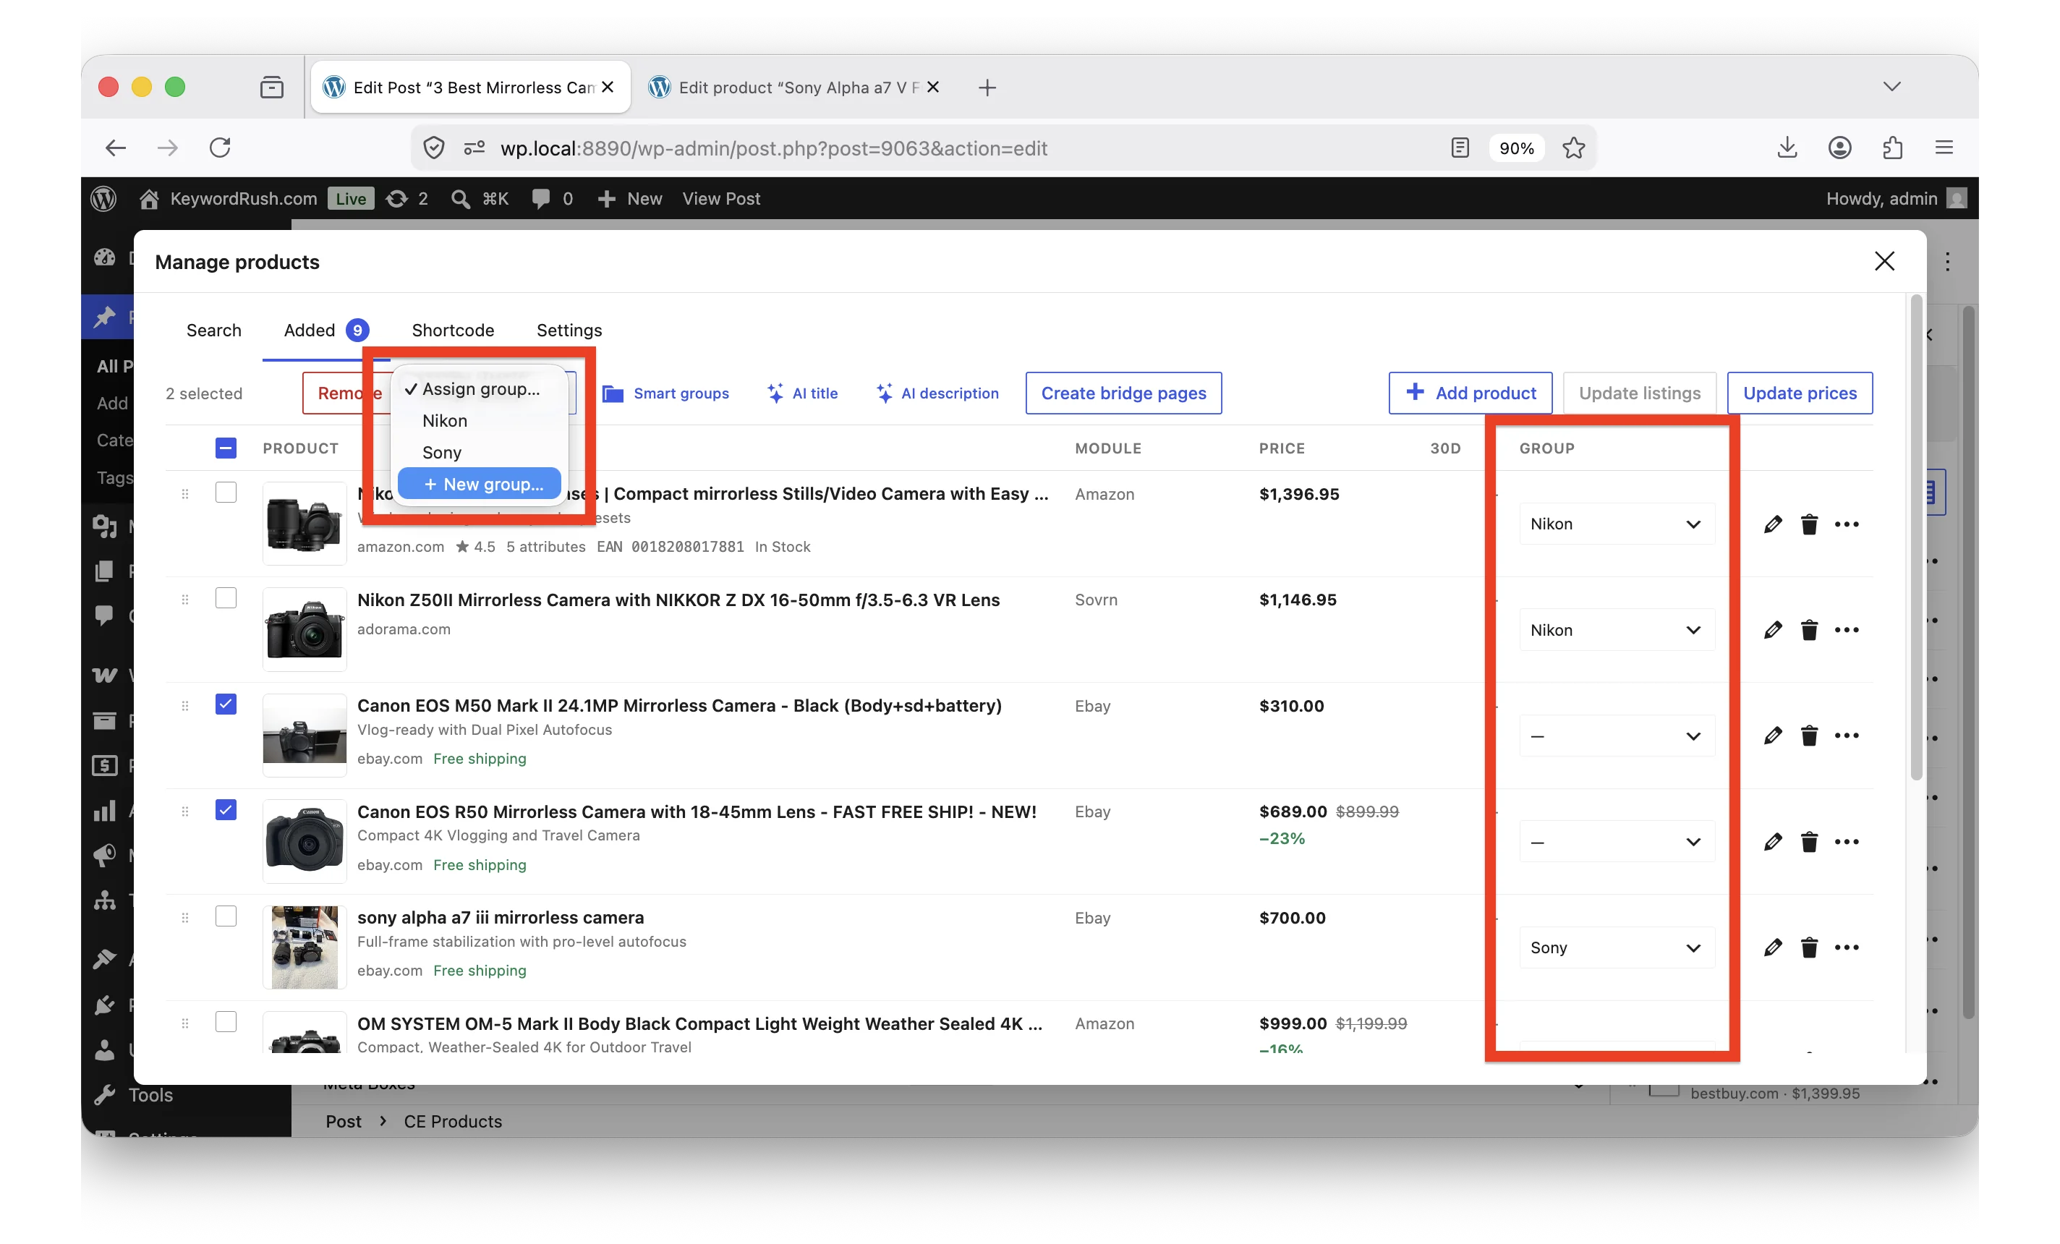Edit the Canon EOS M50 row via pencil
The image size is (2060, 1244).
point(1772,736)
